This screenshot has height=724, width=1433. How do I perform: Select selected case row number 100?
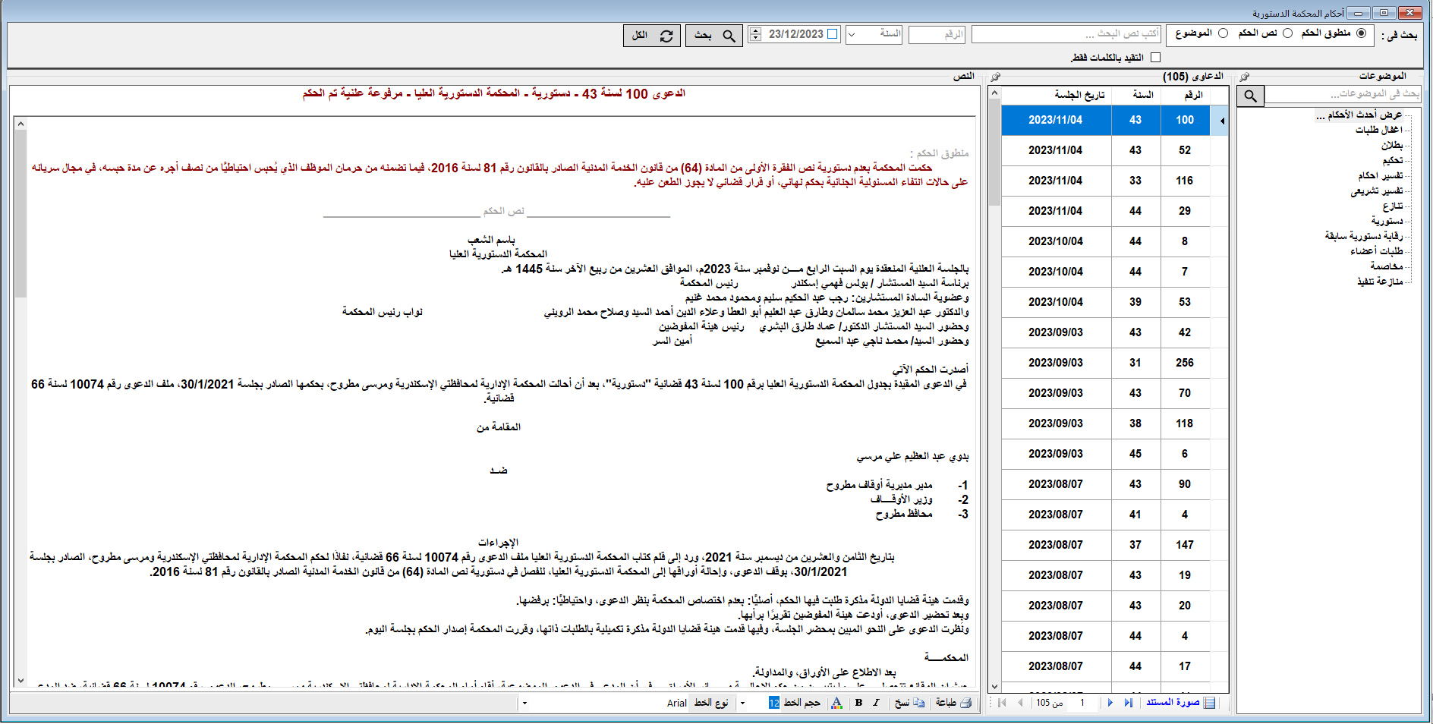pos(1114,120)
